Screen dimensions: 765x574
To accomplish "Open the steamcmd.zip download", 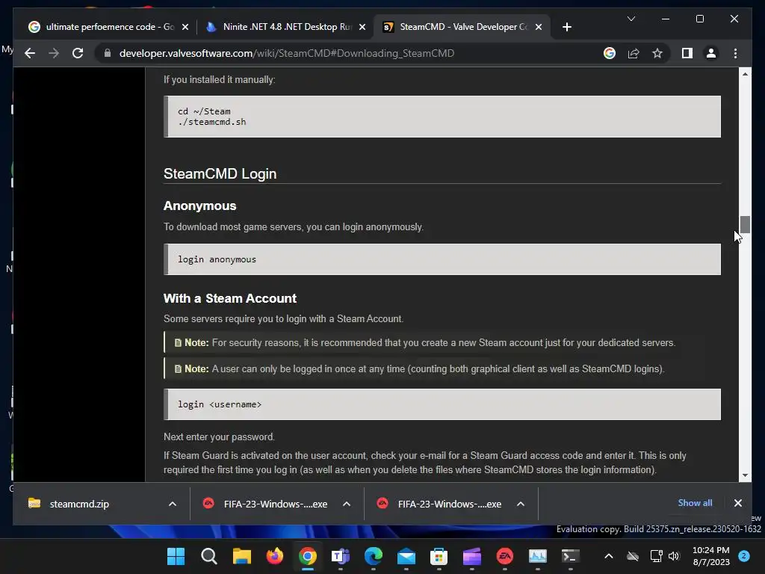I will [x=79, y=504].
